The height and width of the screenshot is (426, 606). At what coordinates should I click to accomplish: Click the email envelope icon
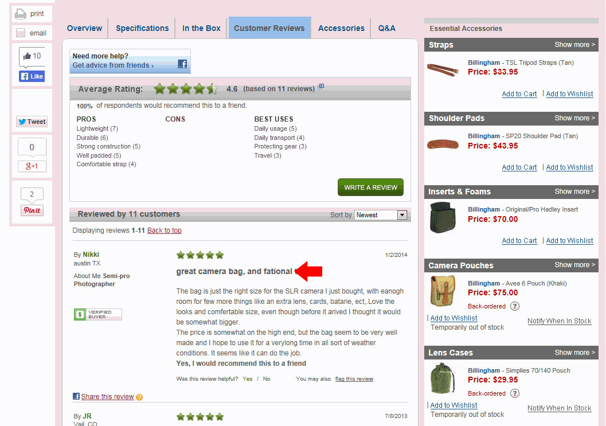(x=21, y=33)
